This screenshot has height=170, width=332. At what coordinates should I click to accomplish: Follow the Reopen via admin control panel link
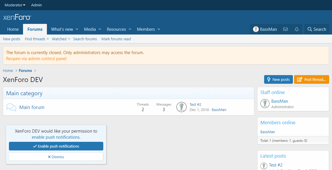(x=36, y=59)
